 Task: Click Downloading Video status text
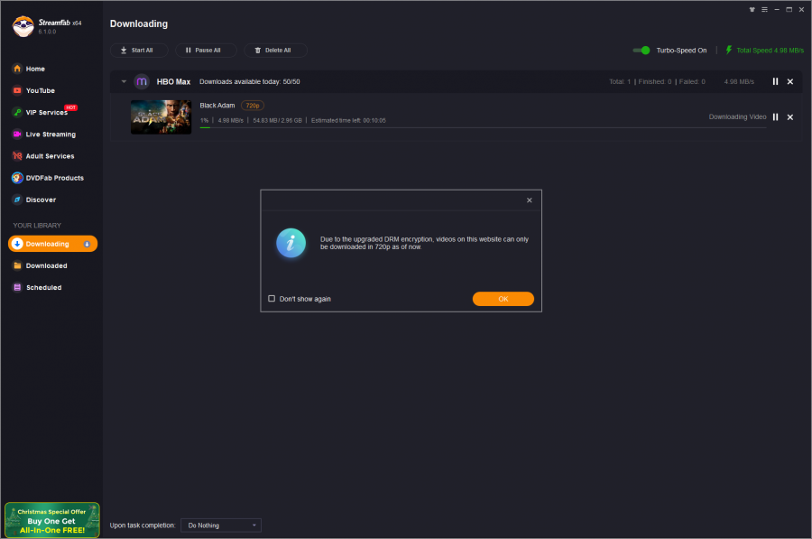(737, 117)
